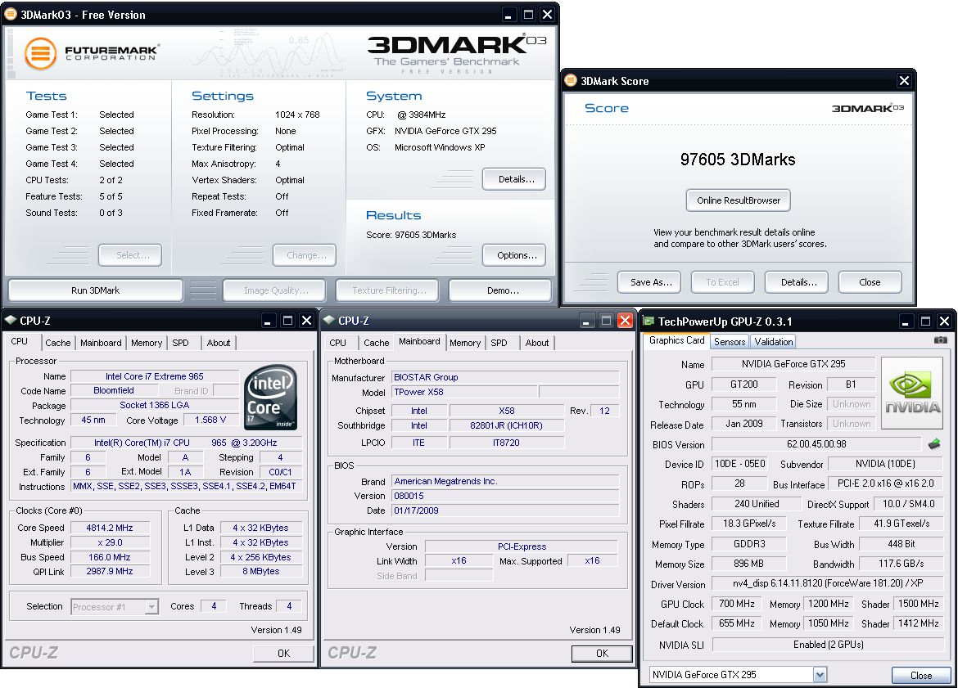The width and height of the screenshot is (958, 688).
Task: Click the Texture Filtering button
Action: coord(387,290)
